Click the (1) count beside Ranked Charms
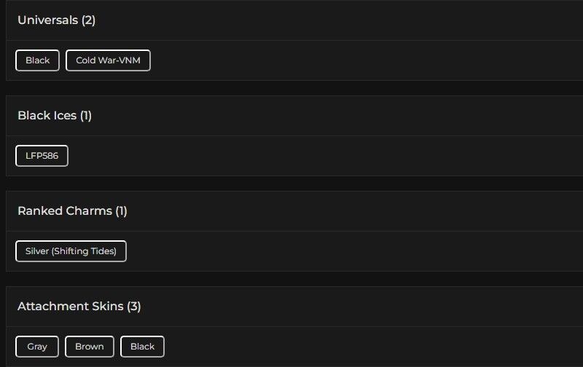This screenshot has height=367, width=583. click(x=121, y=211)
